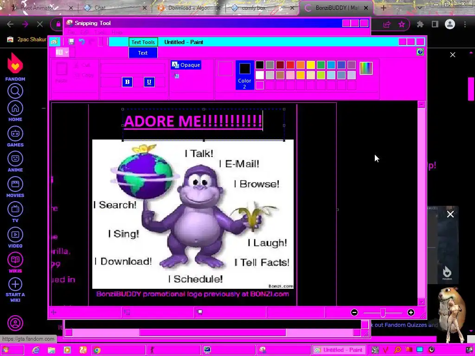
Task: Pick the dark red color swatch
Action: point(280,65)
